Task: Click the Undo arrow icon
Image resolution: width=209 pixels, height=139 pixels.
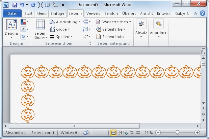Action: [x=22, y=5]
